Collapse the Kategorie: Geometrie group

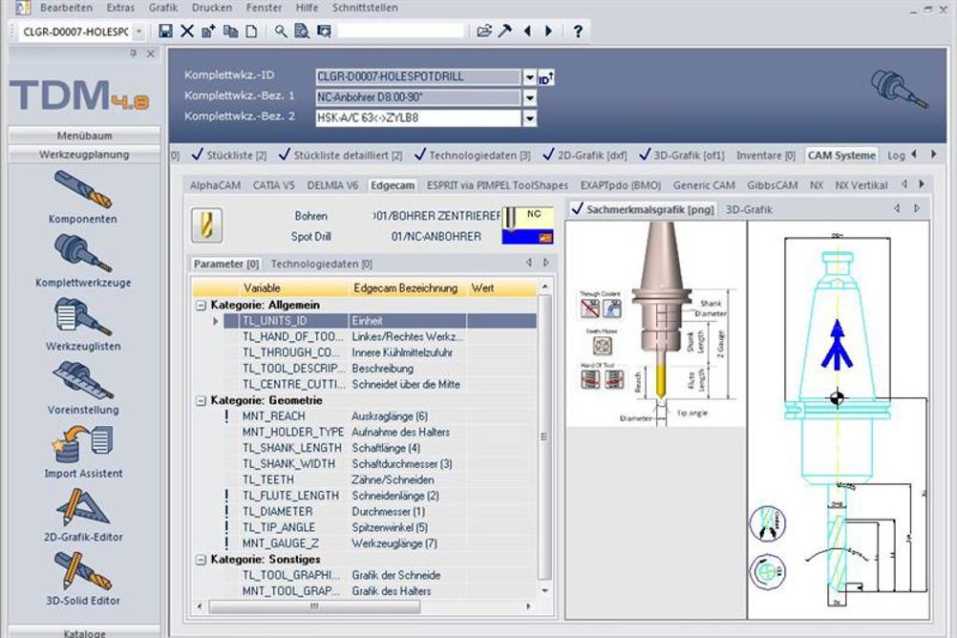click(x=201, y=400)
